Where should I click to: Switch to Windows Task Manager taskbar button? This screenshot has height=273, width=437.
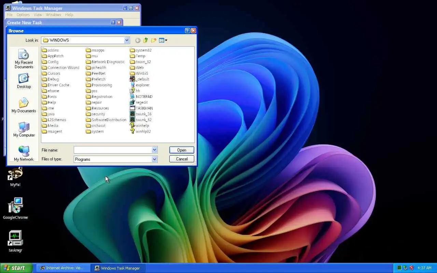click(118, 268)
